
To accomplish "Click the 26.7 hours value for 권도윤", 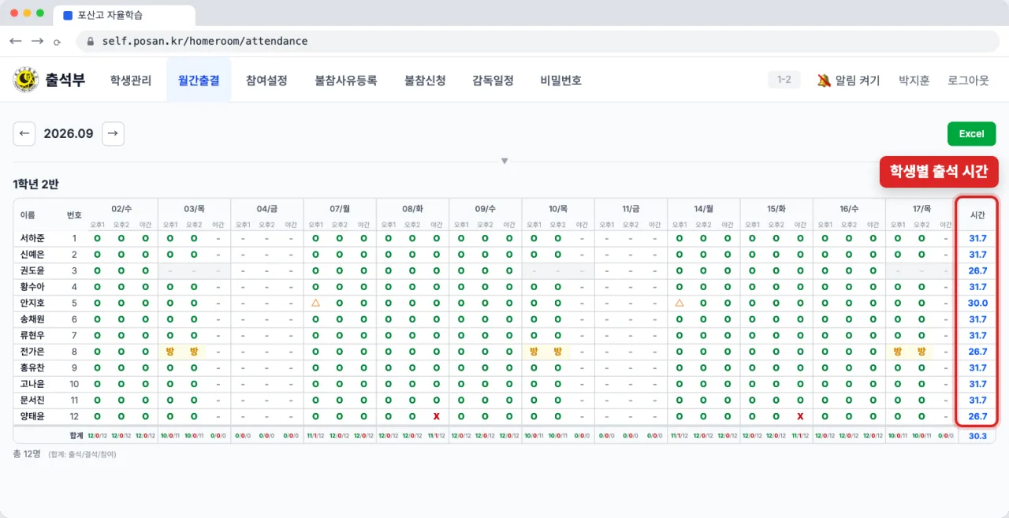I will point(977,270).
